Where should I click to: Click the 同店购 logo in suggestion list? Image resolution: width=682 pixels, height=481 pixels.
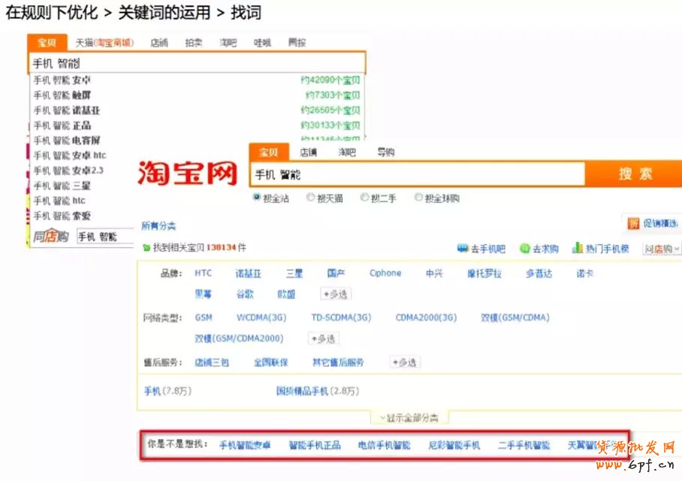click(x=51, y=237)
